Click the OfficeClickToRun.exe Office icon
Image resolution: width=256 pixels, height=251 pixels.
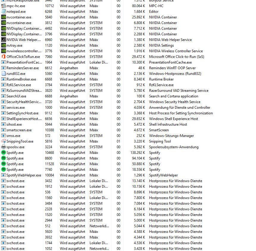tap(4, 57)
